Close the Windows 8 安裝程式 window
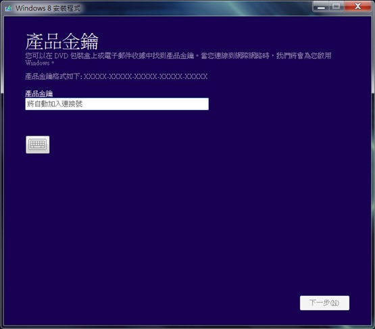This screenshot has height=329, width=375. point(358,7)
